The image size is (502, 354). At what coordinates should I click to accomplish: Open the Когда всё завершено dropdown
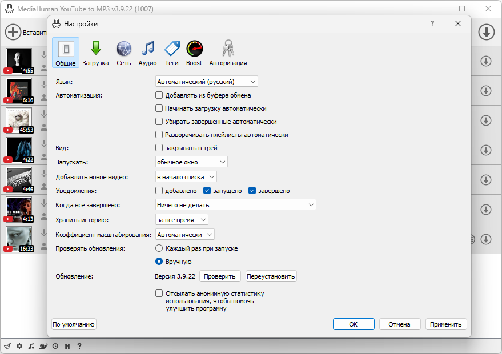(236, 204)
